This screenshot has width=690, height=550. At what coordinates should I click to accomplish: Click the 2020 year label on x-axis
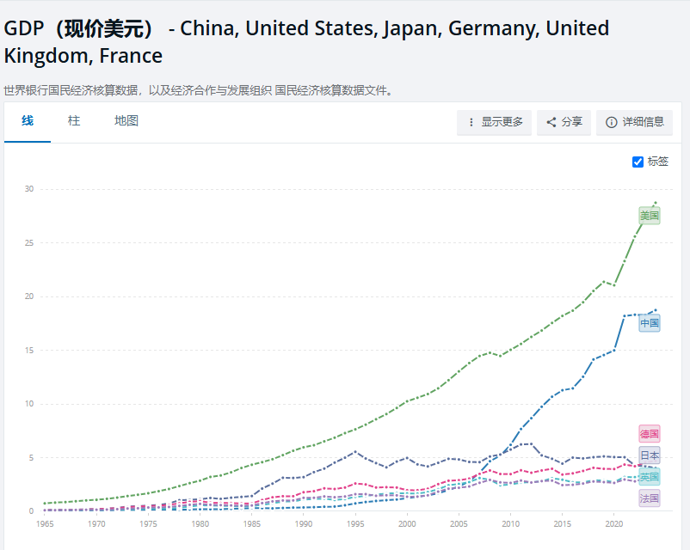615,522
